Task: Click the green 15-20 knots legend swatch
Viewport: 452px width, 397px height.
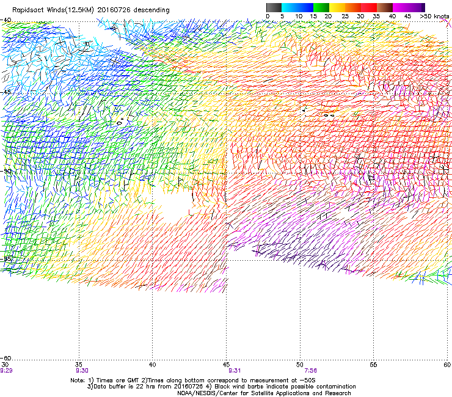Action: tap(321, 7)
